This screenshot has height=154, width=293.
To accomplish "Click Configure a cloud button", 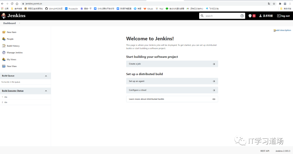I will coord(172,90).
